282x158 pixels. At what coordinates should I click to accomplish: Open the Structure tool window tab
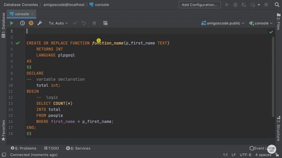point(278,128)
